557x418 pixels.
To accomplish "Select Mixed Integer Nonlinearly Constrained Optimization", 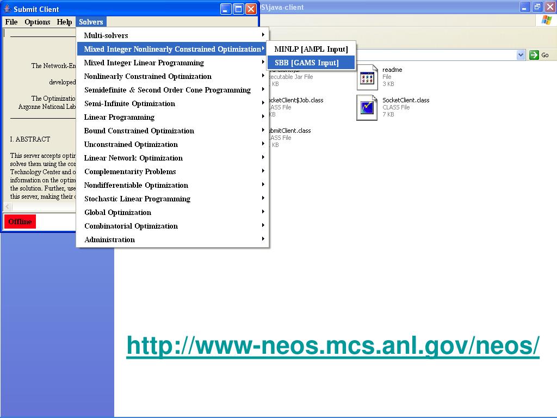I will tap(172, 48).
